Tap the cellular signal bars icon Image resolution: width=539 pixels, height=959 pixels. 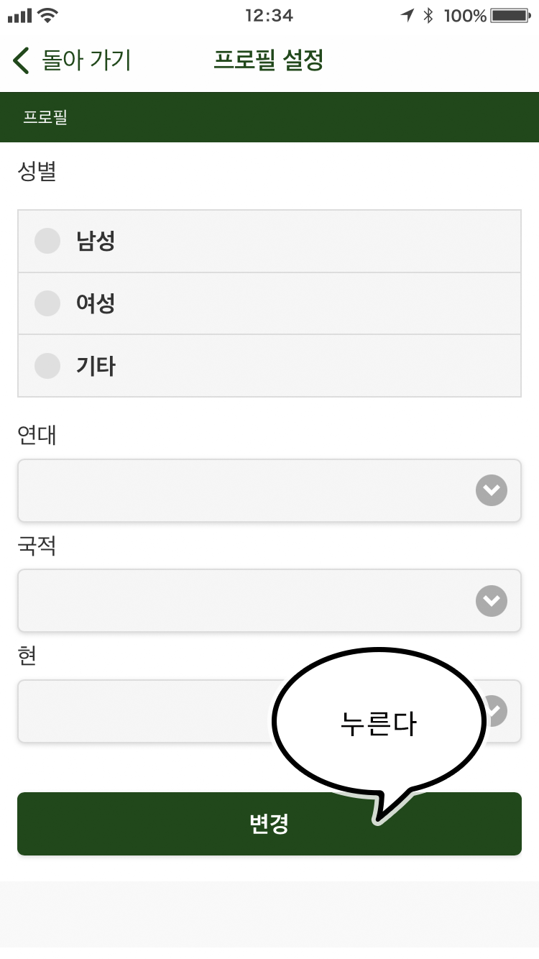[19, 15]
